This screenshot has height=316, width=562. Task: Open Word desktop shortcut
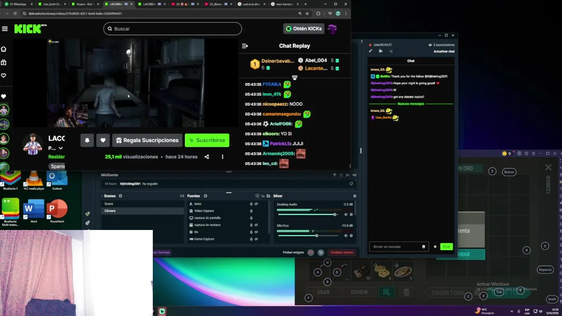click(x=34, y=212)
